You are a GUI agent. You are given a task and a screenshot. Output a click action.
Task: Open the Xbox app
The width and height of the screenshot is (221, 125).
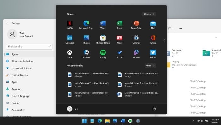pyautogui.click(x=70, y=54)
